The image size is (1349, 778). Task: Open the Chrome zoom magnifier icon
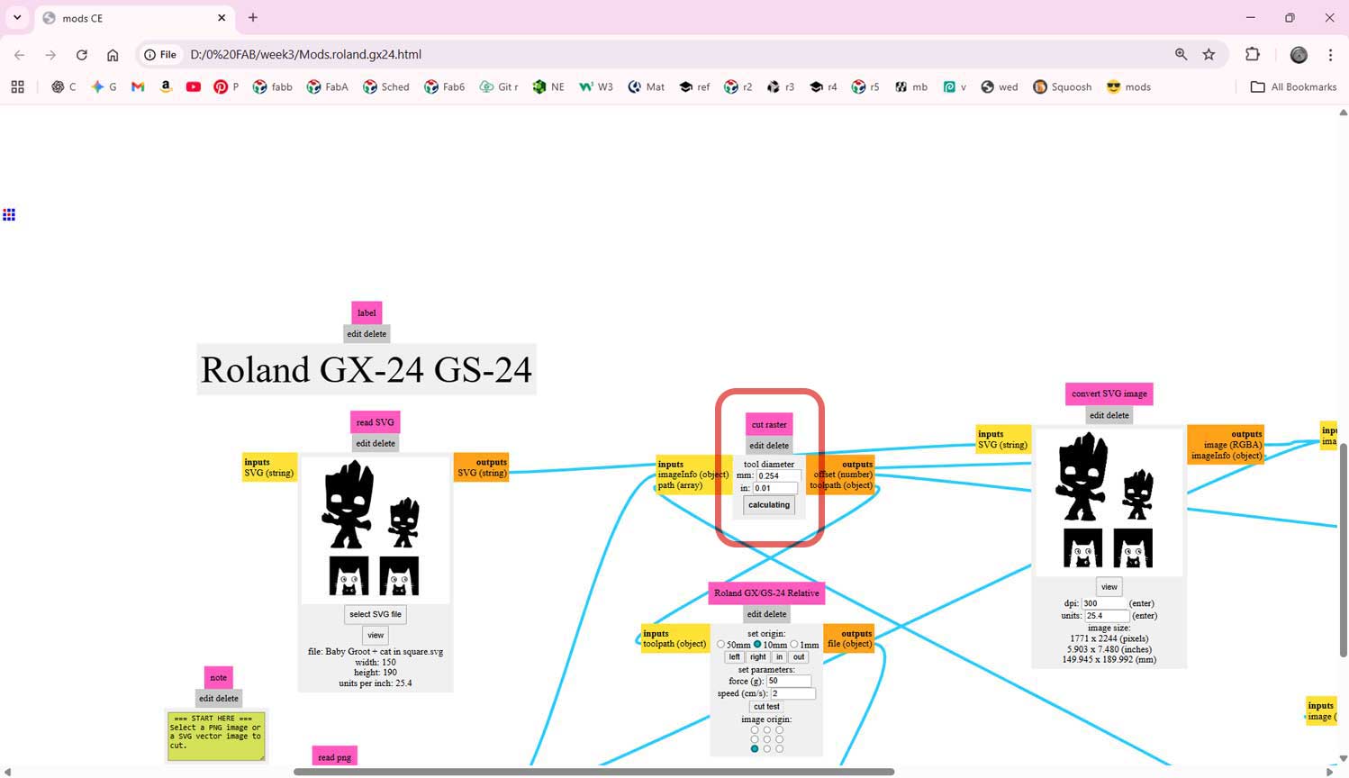1181,55
